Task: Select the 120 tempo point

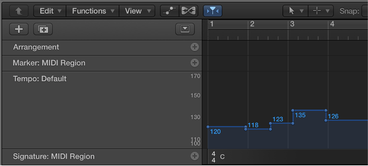Action: (208, 127)
